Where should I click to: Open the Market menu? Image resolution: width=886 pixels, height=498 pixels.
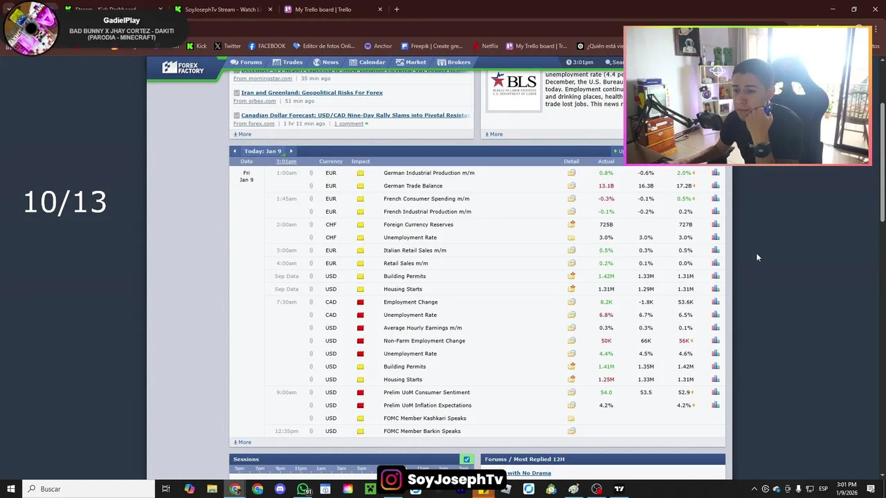[x=411, y=62]
